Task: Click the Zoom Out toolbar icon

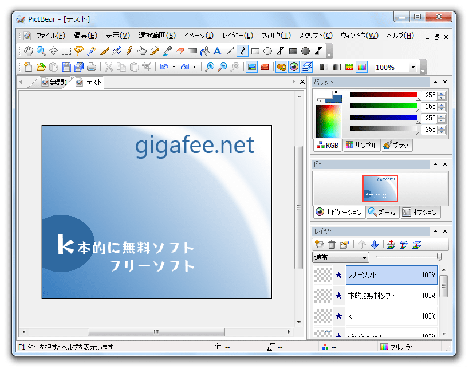Action: coord(222,67)
